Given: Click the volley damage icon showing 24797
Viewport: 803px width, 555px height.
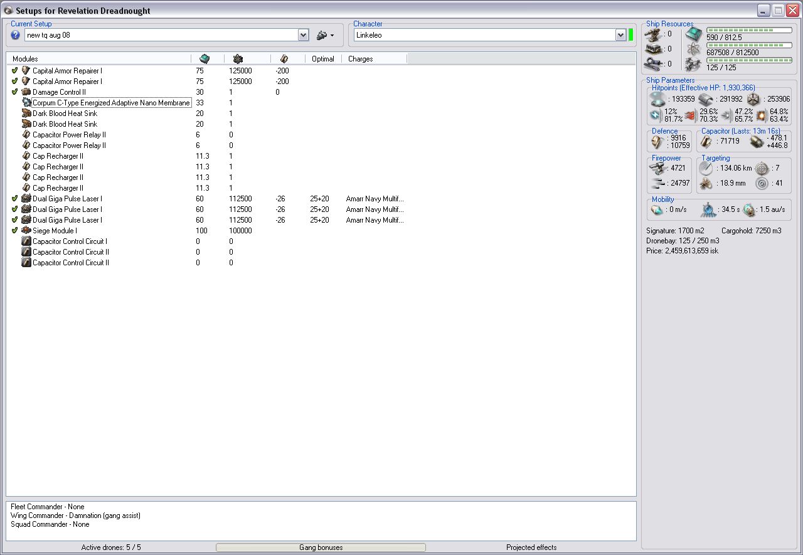Looking at the screenshot, I should 659,183.
